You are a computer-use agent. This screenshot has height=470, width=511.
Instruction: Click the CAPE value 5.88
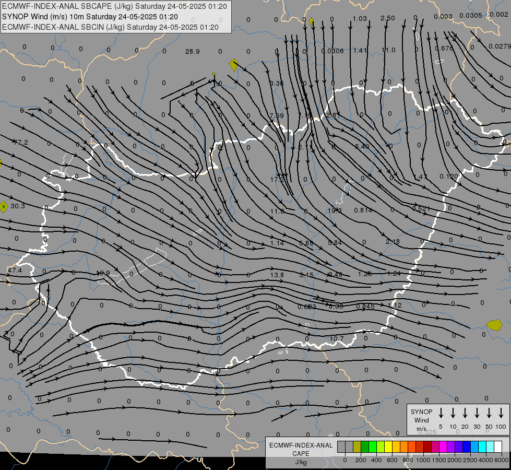click(306, 243)
